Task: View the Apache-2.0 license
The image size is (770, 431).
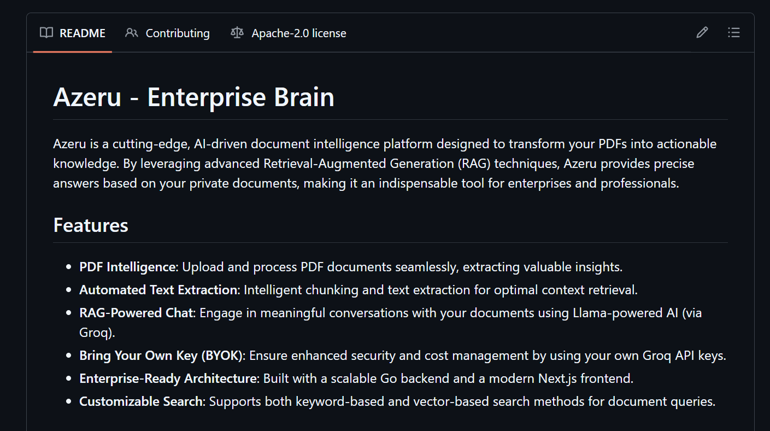Action: pos(298,33)
